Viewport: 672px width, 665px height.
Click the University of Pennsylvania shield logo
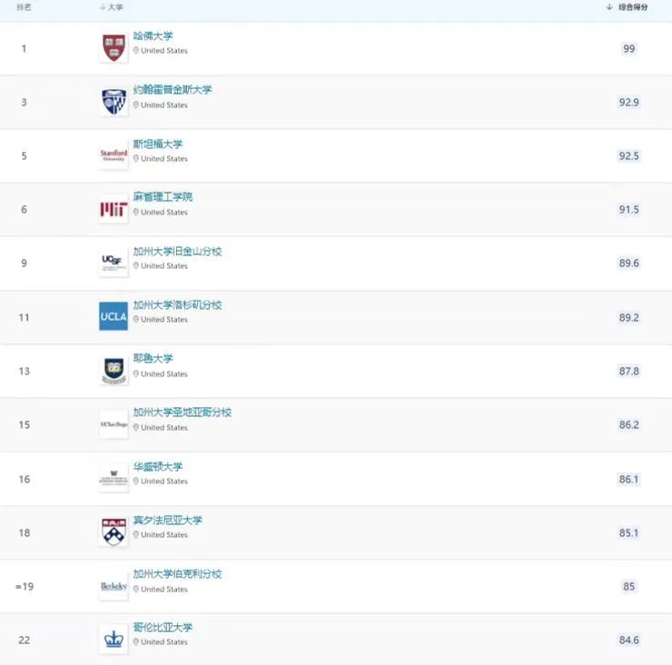click(114, 532)
